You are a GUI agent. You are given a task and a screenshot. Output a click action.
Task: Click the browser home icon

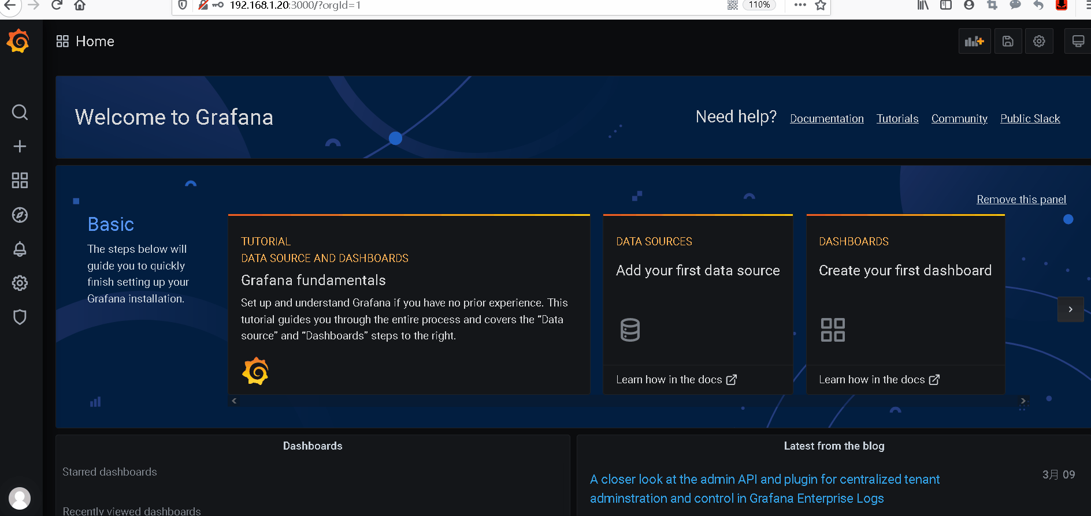80,5
